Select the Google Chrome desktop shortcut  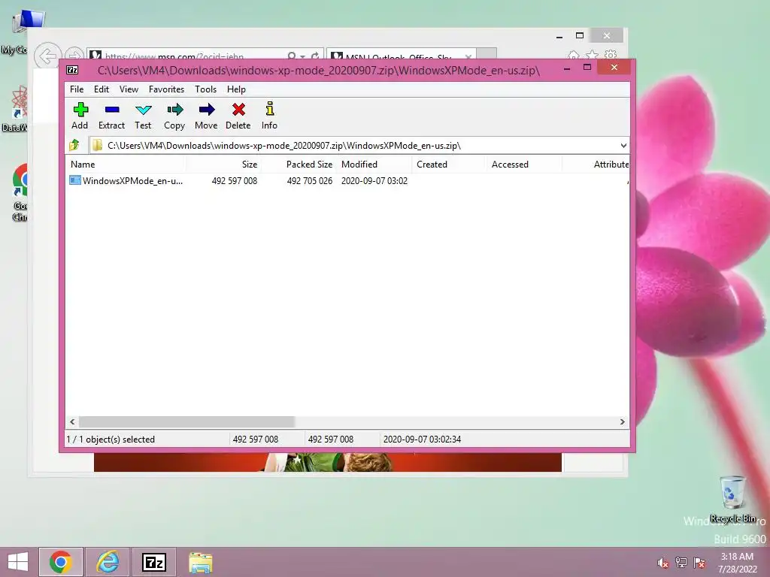pos(20,192)
